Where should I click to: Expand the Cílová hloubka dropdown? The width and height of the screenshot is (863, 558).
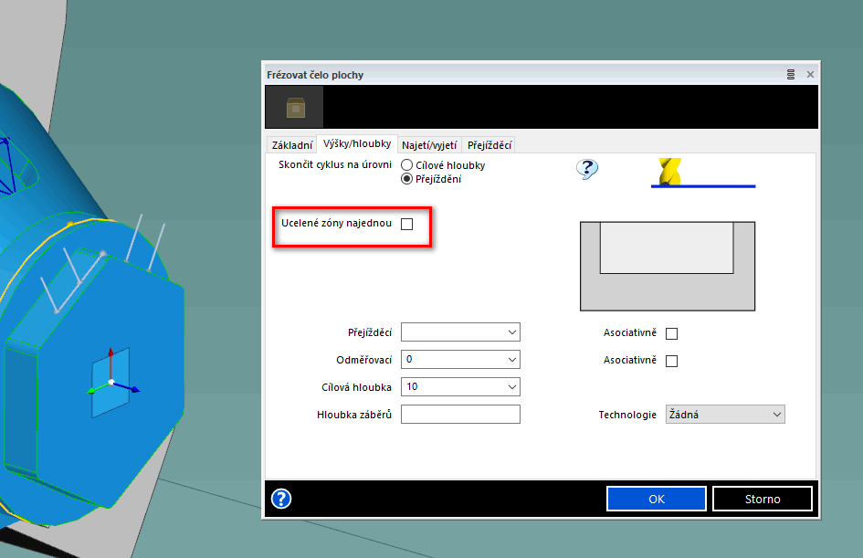coord(510,387)
